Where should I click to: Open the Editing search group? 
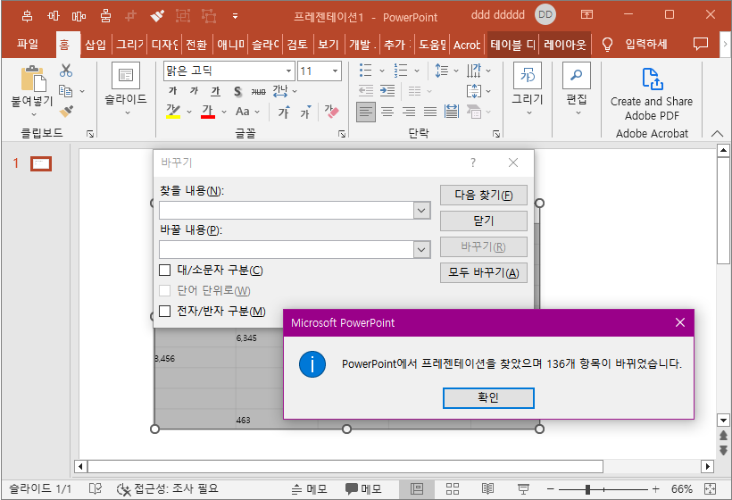[577, 88]
